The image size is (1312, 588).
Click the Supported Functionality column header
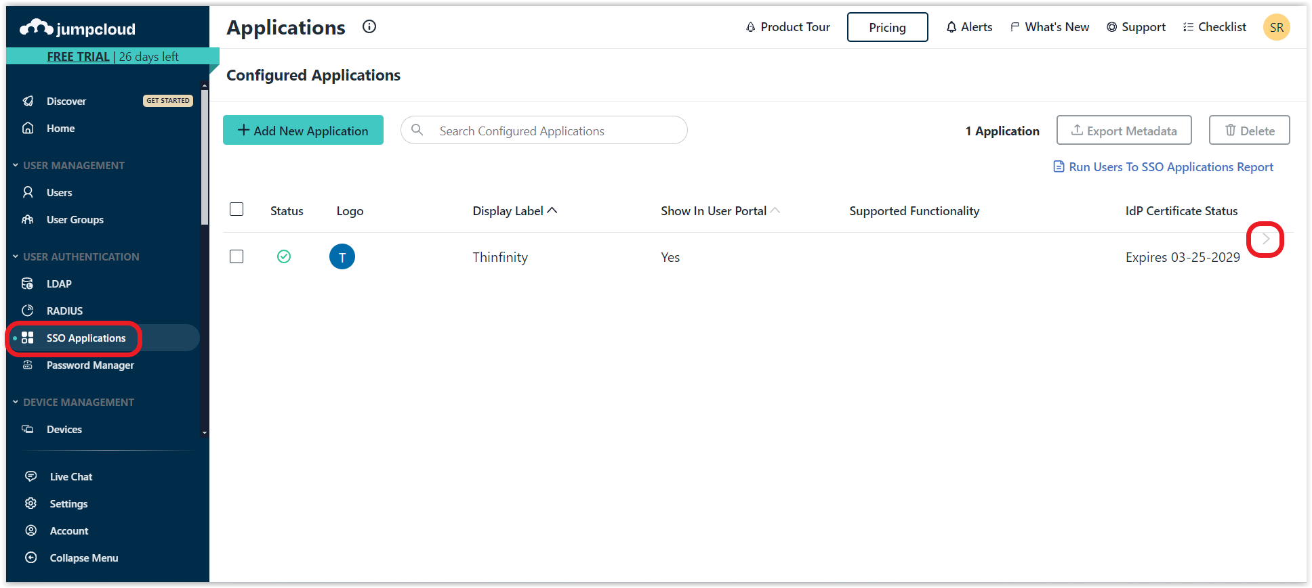[x=914, y=210]
